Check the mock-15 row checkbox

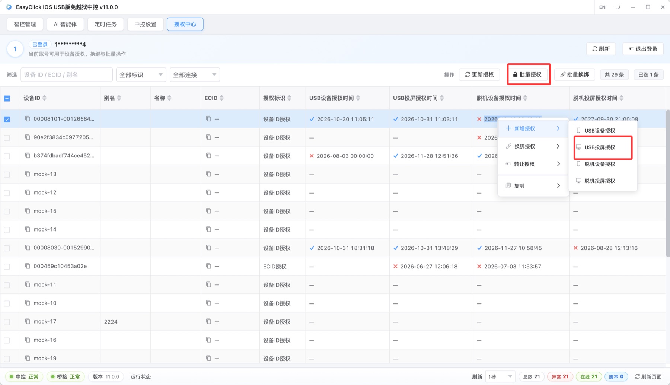7,211
